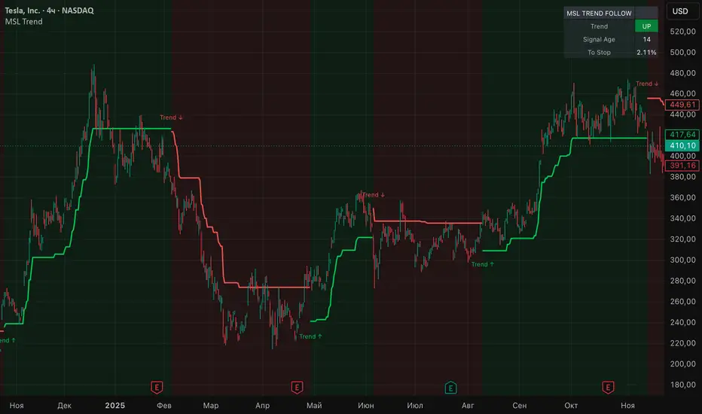702x414 pixels.
Task: Click the green 417,64 price label
Action: point(682,134)
